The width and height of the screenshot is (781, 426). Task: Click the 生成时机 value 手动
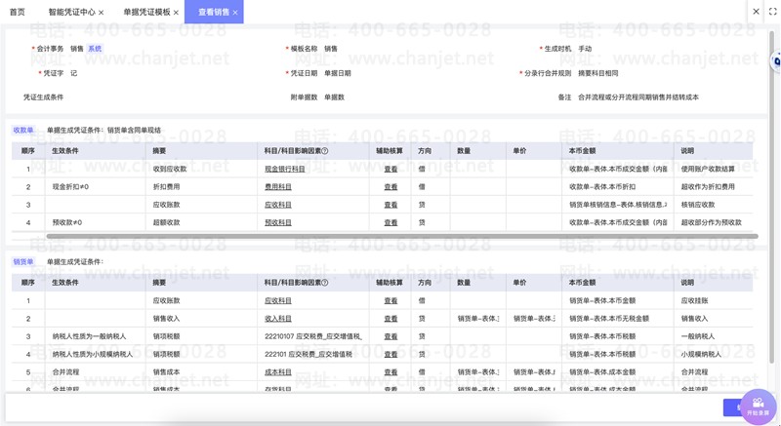coord(585,49)
